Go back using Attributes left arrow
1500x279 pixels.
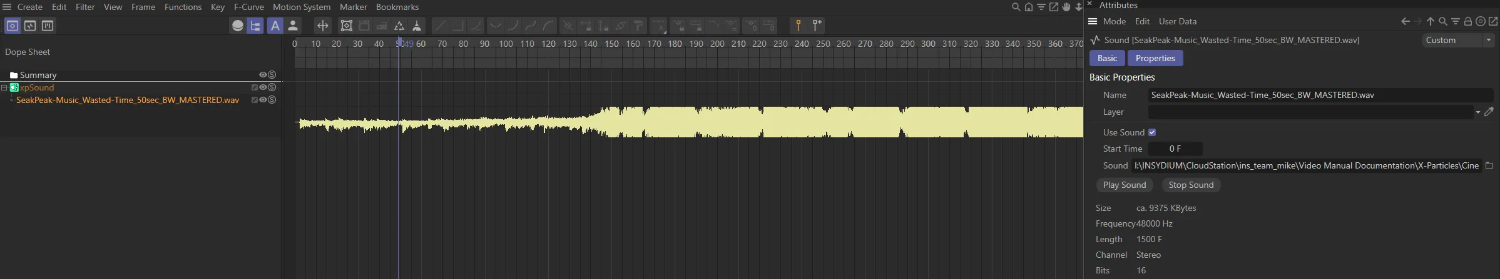[1406, 21]
